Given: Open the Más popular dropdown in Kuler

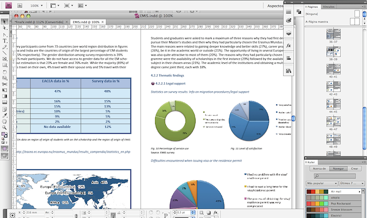Looking at the screenshot, I should click(321, 183).
